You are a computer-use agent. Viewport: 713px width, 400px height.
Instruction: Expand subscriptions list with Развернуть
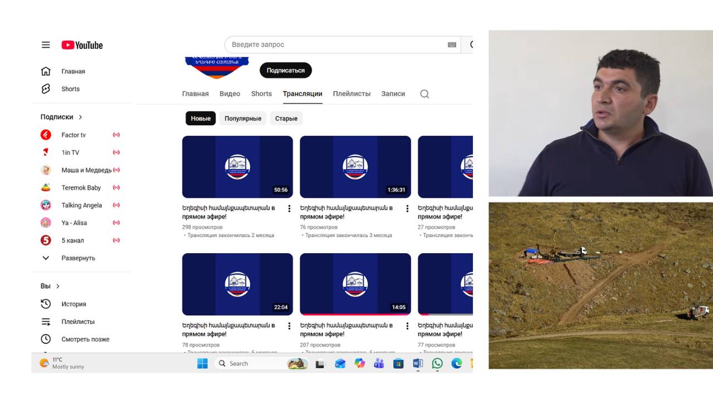pyautogui.click(x=78, y=258)
